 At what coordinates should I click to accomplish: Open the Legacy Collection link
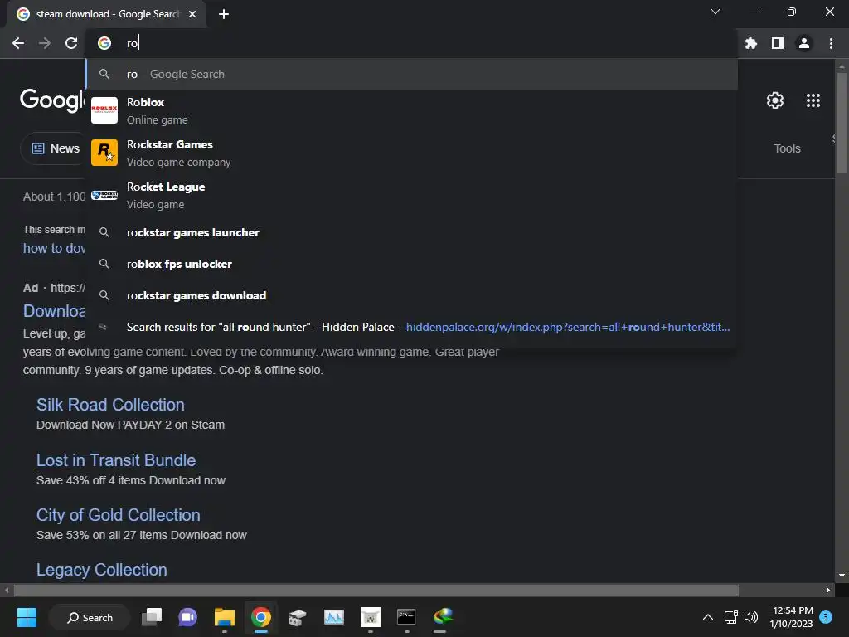(x=101, y=570)
